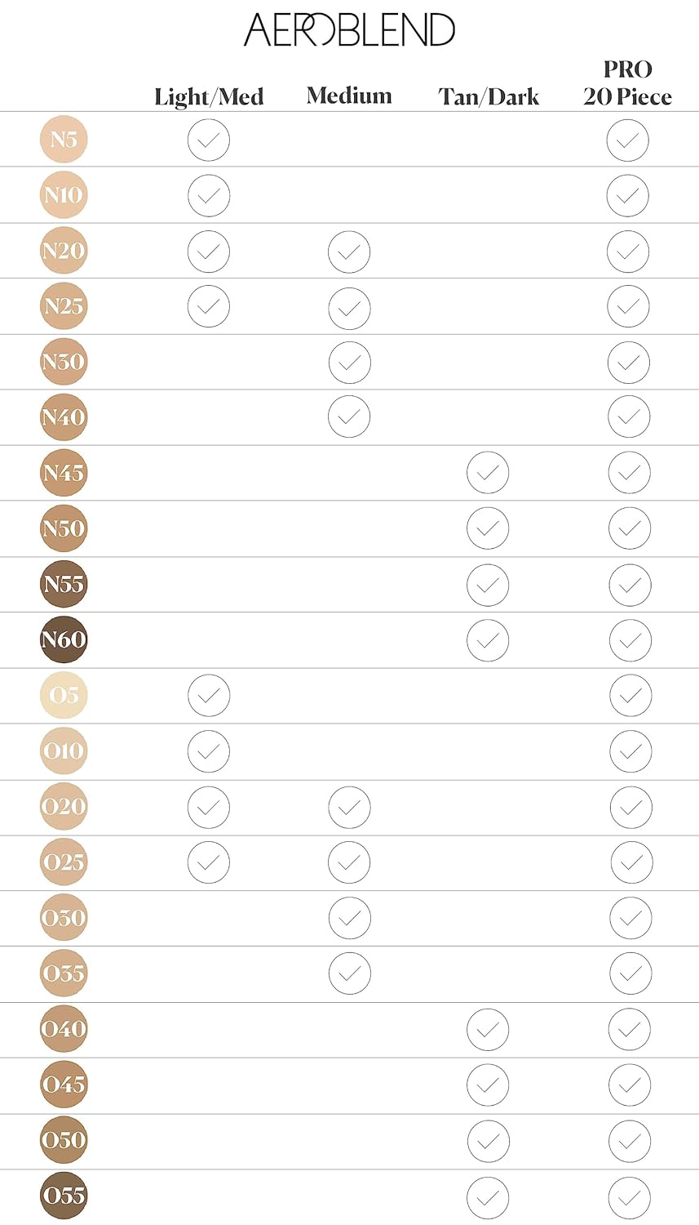Click the N10 PRO 20 Piece checkmark
699x1225 pixels.
pos(628,195)
